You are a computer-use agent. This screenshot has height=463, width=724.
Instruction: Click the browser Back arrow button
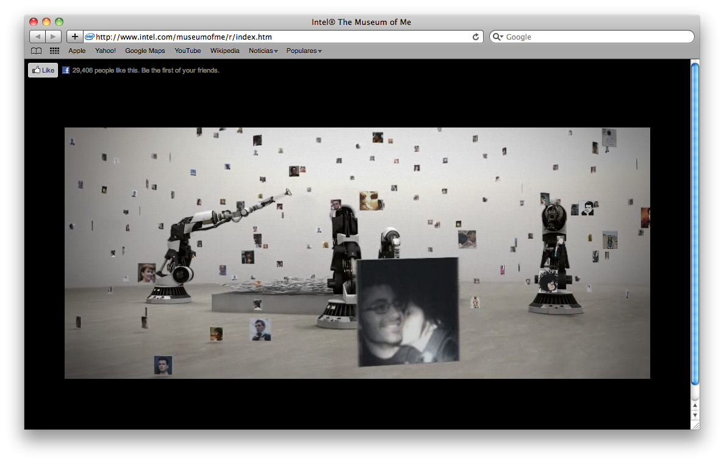coord(37,37)
